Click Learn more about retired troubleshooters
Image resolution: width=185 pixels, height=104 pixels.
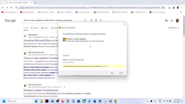(104, 66)
